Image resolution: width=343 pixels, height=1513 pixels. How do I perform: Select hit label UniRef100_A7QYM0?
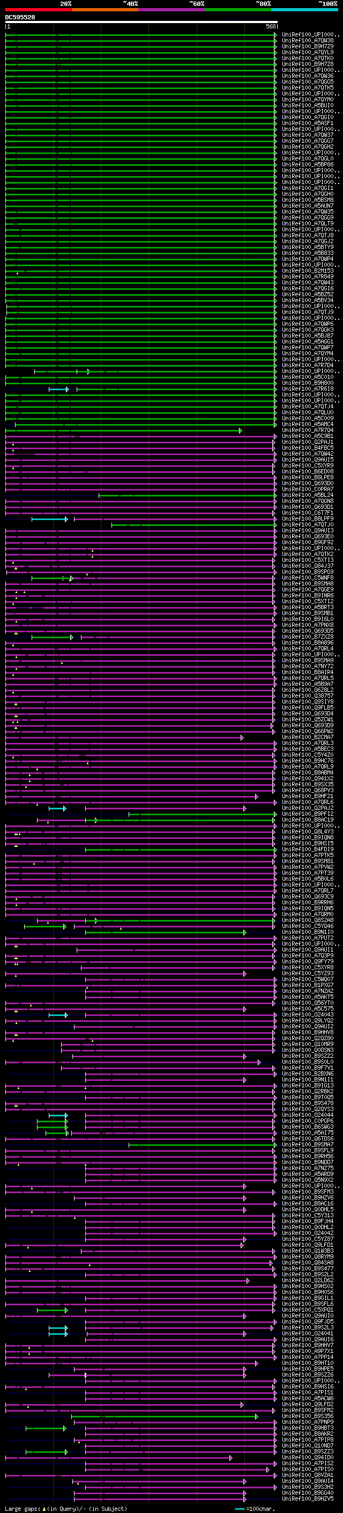308,99
